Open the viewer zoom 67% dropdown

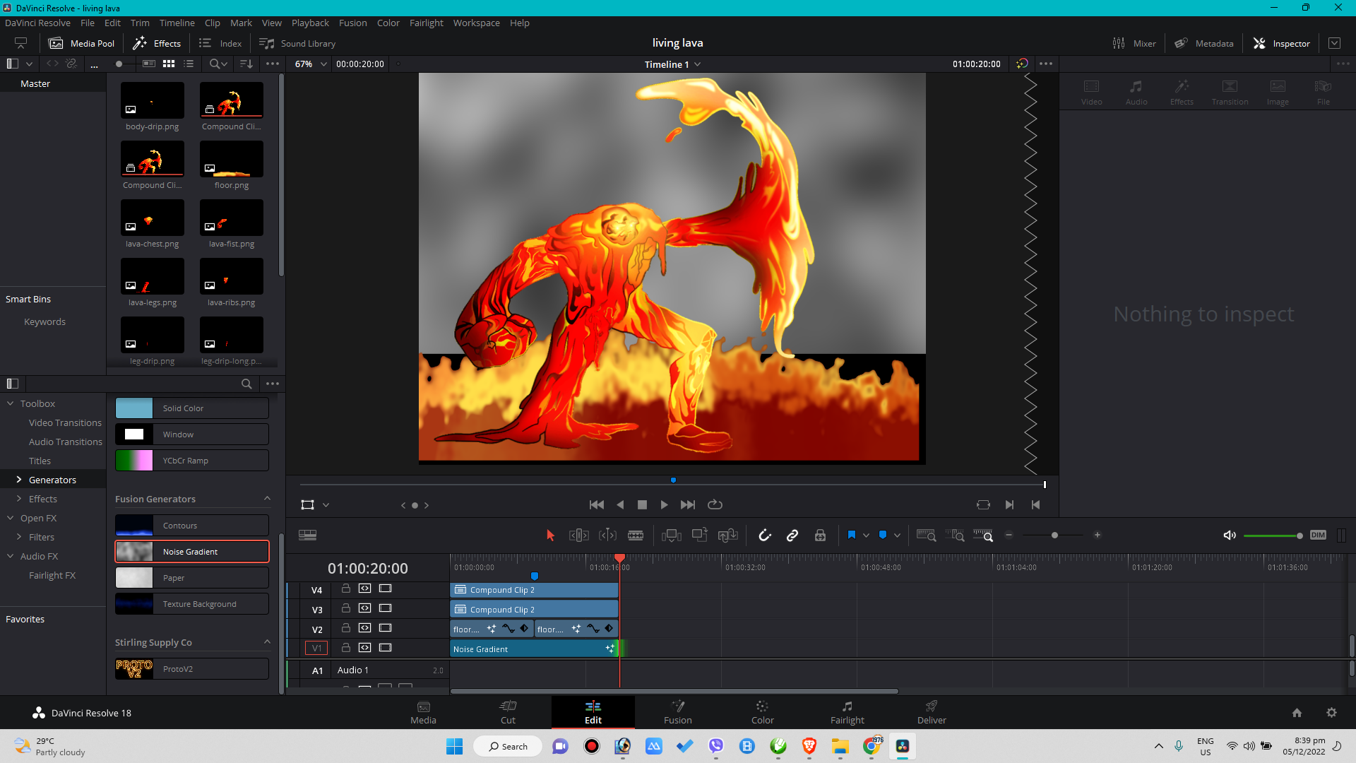(x=311, y=64)
